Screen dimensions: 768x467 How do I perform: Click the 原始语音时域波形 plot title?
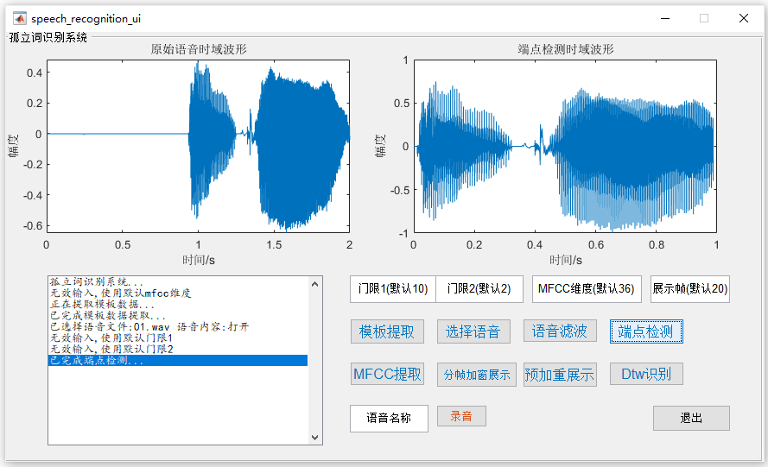199,49
